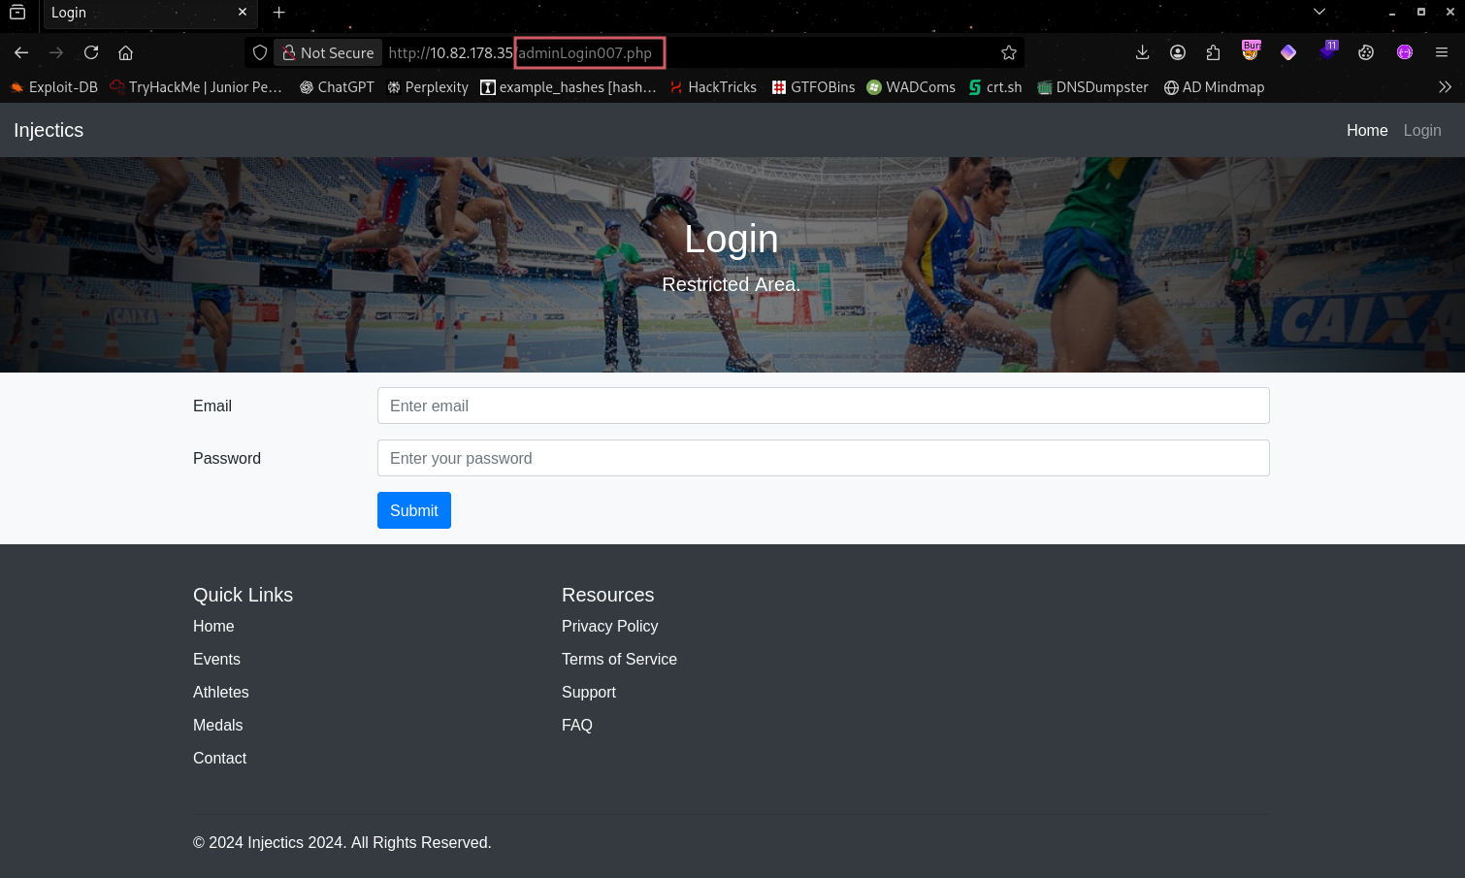Select the Login link in navbar

(1421, 130)
